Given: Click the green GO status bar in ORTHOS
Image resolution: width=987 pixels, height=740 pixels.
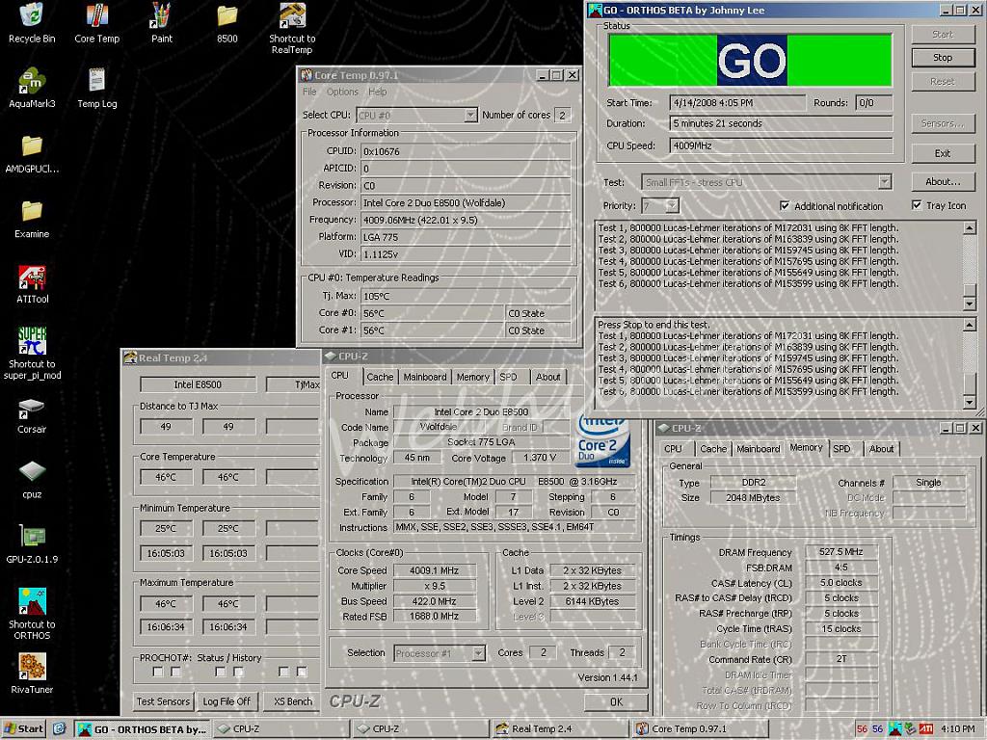Looking at the screenshot, I should click(750, 60).
